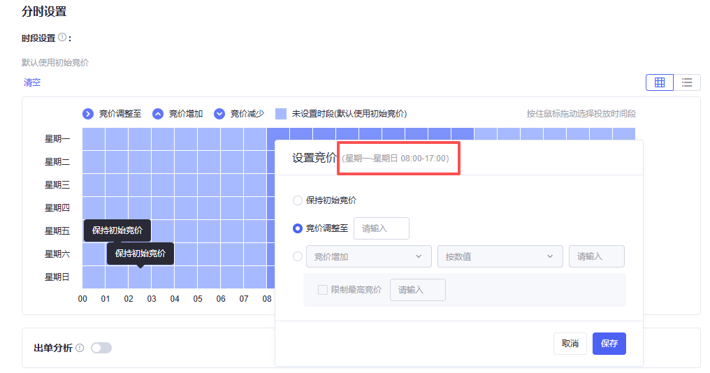Click the 星期四 row label
710x373 pixels.
click(x=57, y=207)
